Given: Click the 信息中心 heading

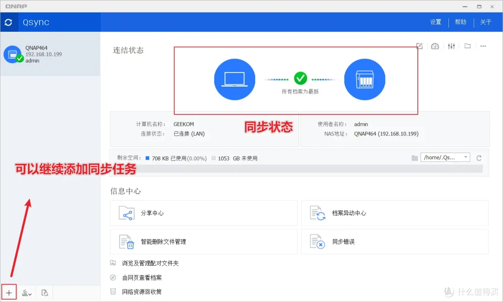Looking at the screenshot, I should point(125,191).
